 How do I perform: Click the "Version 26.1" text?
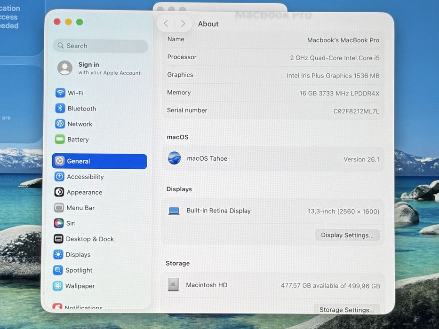tap(361, 159)
